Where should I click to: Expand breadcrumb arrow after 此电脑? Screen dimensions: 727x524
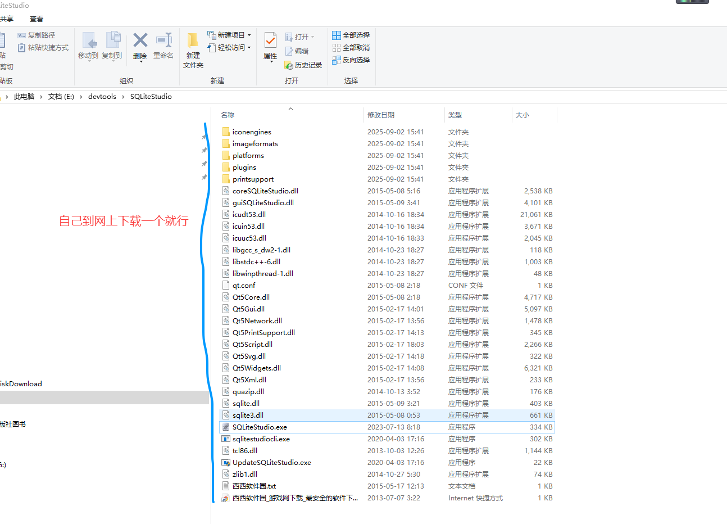(41, 97)
